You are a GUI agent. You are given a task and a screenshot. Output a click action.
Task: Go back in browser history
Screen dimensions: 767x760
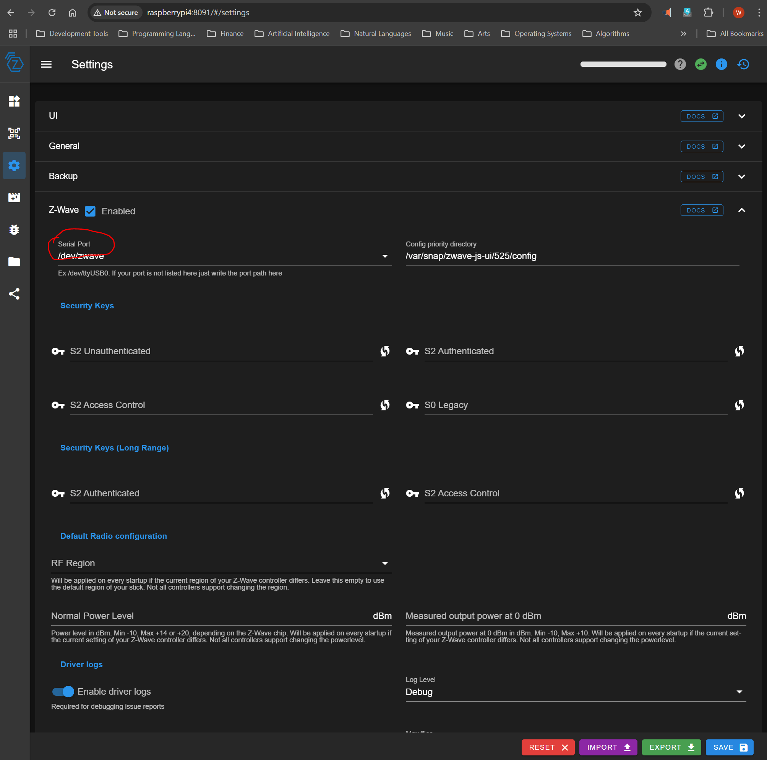pos(11,13)
